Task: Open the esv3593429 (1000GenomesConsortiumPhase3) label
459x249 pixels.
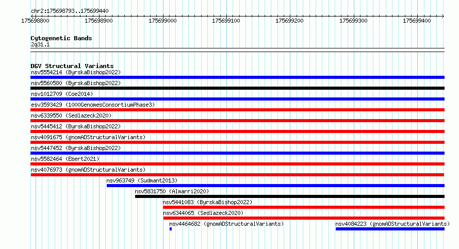Action: 93,105
